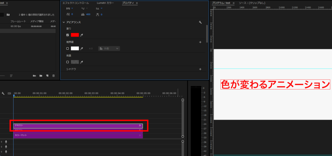Enable the stroke (境界線) checkbox
332x156 pixels.
pos(67,48)
